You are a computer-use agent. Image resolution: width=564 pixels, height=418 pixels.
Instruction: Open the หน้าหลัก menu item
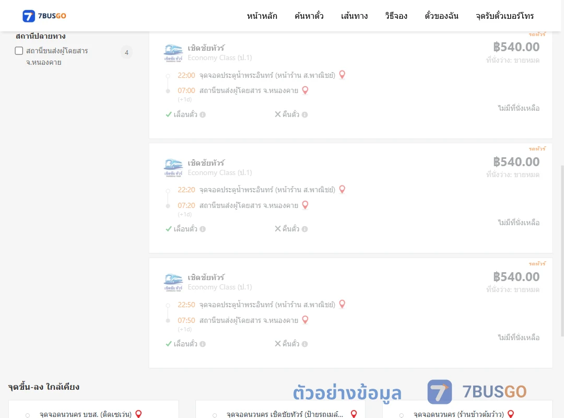coord(262,16)
